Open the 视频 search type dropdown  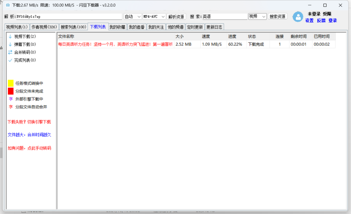(x=257, y=16)
